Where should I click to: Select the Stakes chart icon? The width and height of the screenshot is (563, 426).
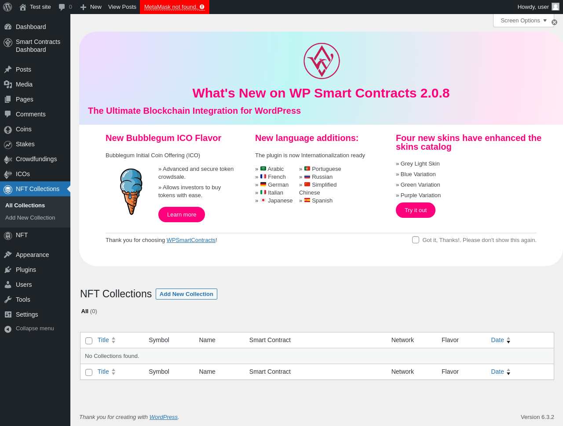[x=8, y=144]
